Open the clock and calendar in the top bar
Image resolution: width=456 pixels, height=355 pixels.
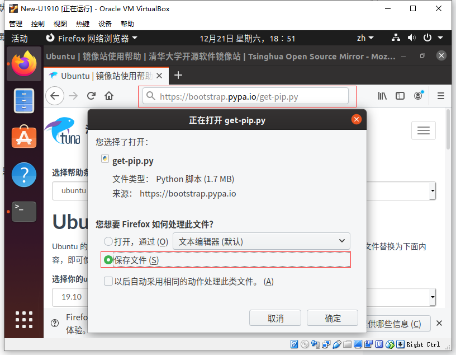247,39
